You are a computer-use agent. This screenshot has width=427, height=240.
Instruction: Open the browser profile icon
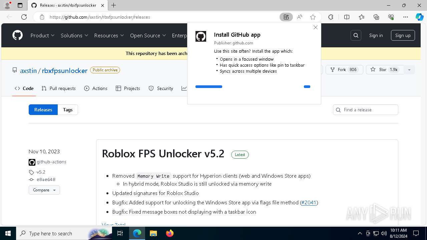(x=7, y=5)
